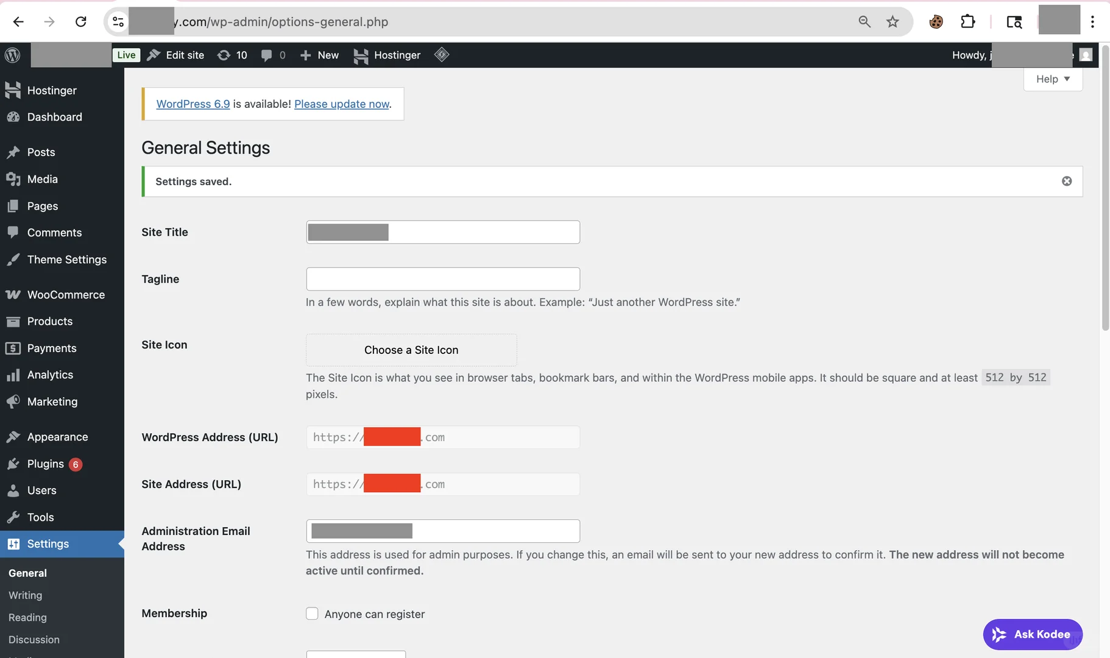Viewport: 1110px width, 658px height.
Task: Open the browser extensions puzzle icon
Action: point(967,22)
